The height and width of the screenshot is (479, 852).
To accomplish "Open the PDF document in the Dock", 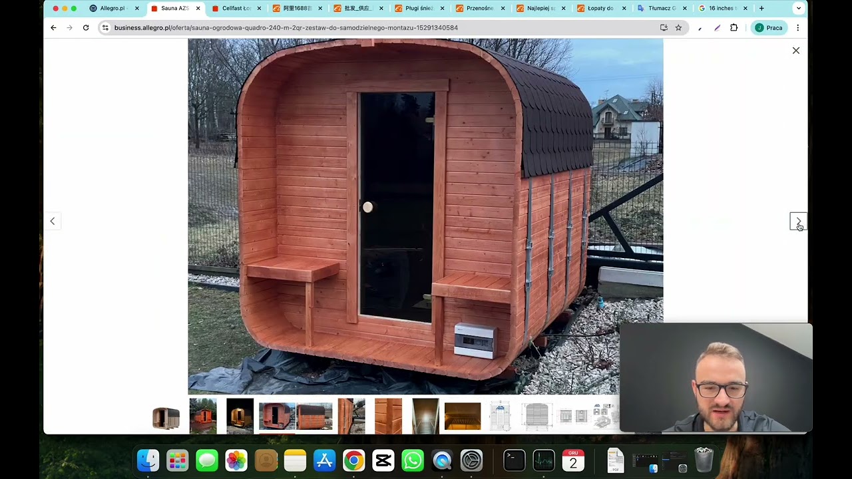I will [616, 460].
